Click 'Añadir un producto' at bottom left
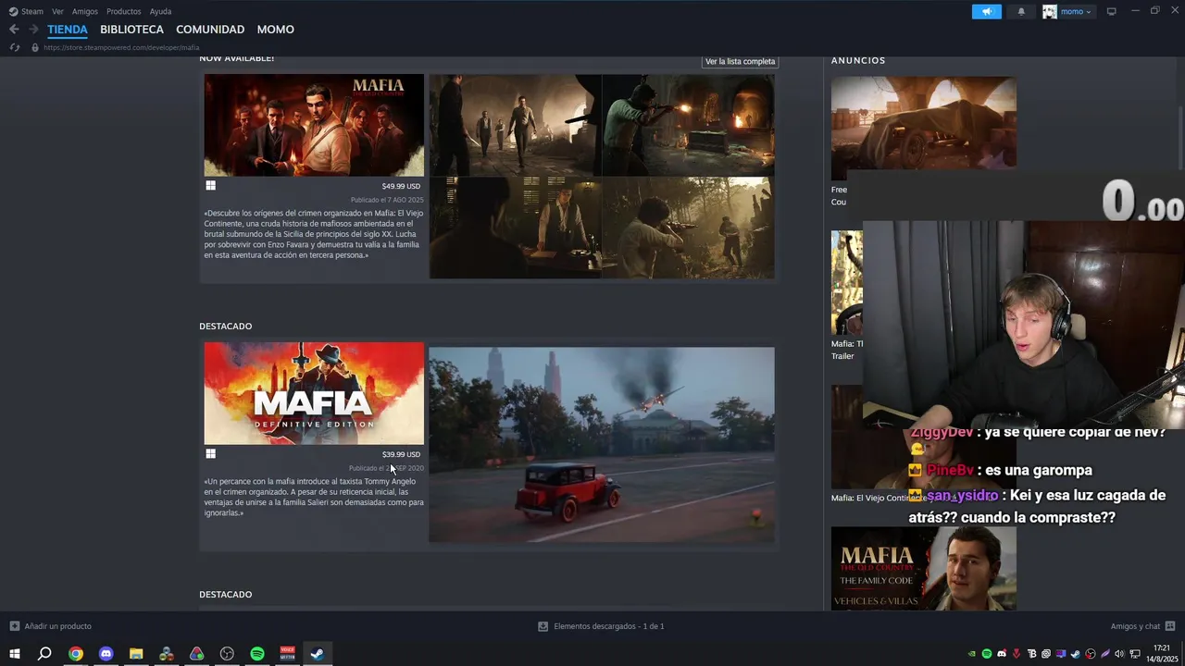Viewport: 1185px width, 666px height. pyautogui.click(x=51, y=626)
